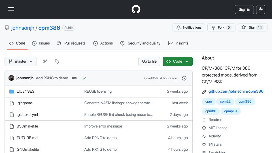Open the .gitignore file
Image resolution: width=272 pixels, height=153 pixels.
coord(24,103)
